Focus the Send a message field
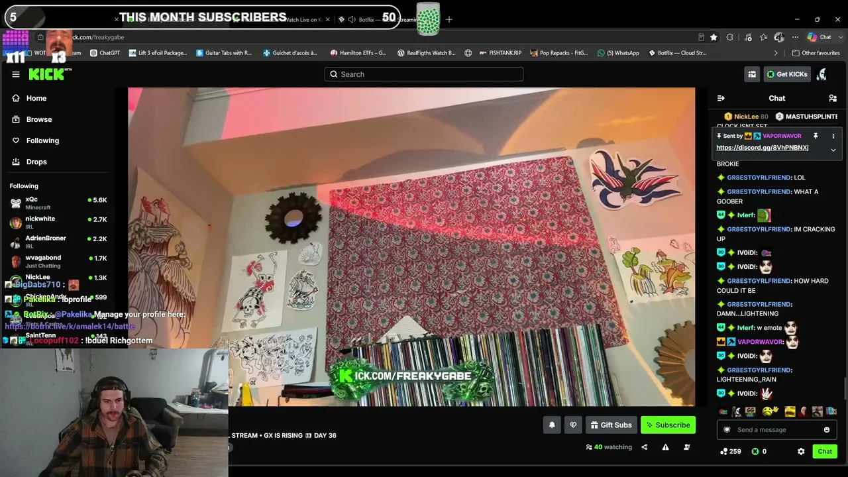The height and width of the screenshot is (477, 848). (776, 430)
